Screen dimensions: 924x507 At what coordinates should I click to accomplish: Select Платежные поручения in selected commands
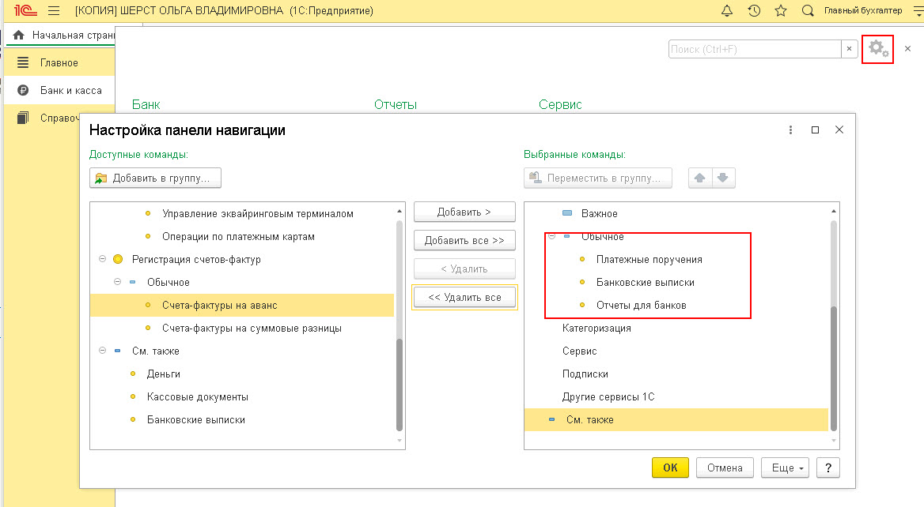click(649, 259)
